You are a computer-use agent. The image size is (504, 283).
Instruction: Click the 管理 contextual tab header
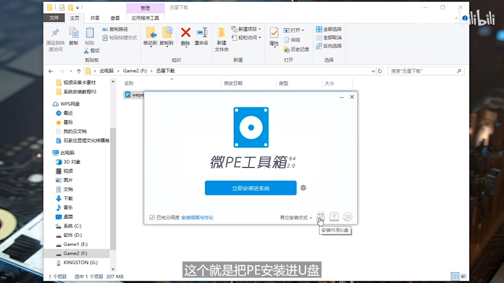[145, 8]
